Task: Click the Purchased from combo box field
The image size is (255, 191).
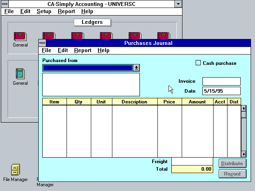Action: click(88, 68)
